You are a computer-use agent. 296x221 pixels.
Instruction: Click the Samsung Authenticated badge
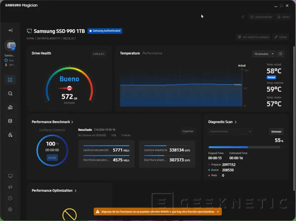(x=105, y=31)
